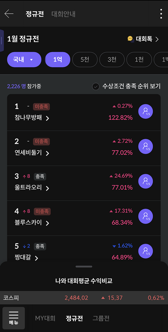
Task: Open the 국내 market dropdown
Action: point(24,60)
